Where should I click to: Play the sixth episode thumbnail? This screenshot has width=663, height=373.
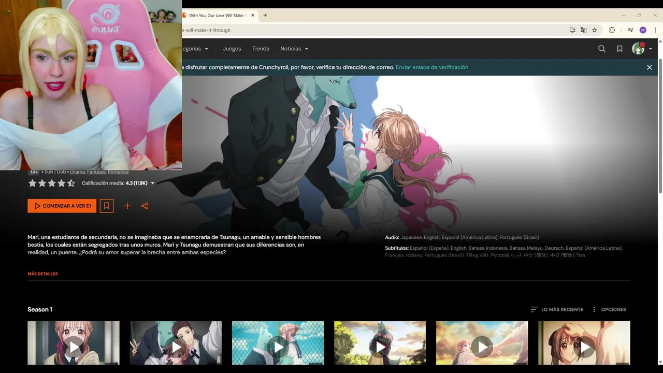[584, 343]
